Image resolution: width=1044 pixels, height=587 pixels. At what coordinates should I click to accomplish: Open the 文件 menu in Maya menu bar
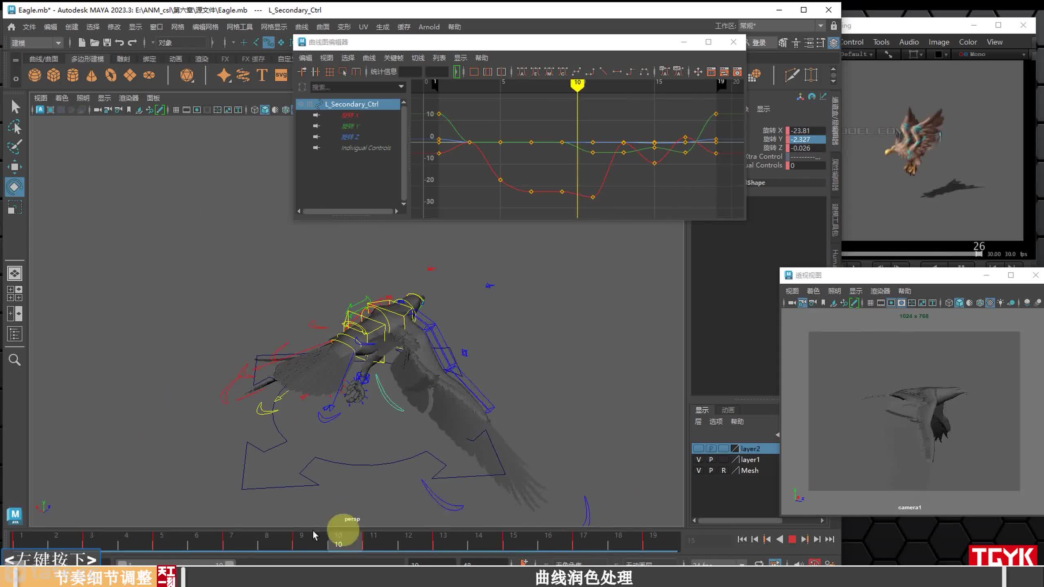(29, 27)
